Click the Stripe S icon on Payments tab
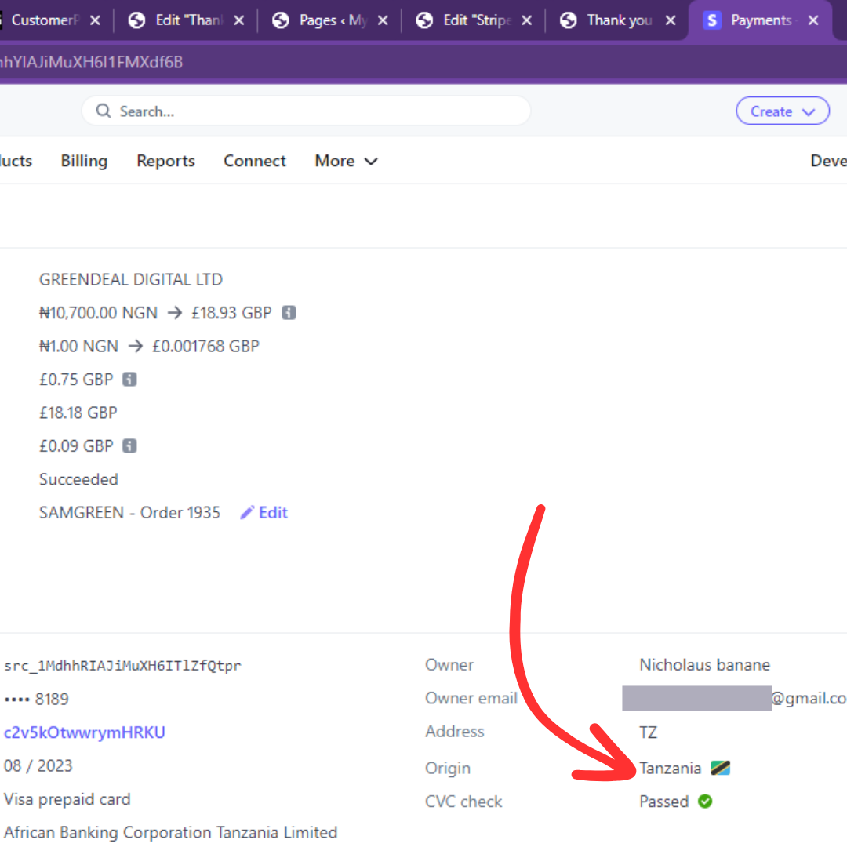This screenshot has height=847, width=847. [x=712, y=20]
